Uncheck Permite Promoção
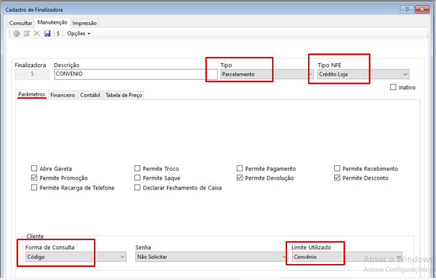Screen dimensions: 436x280 pos(35,178)
